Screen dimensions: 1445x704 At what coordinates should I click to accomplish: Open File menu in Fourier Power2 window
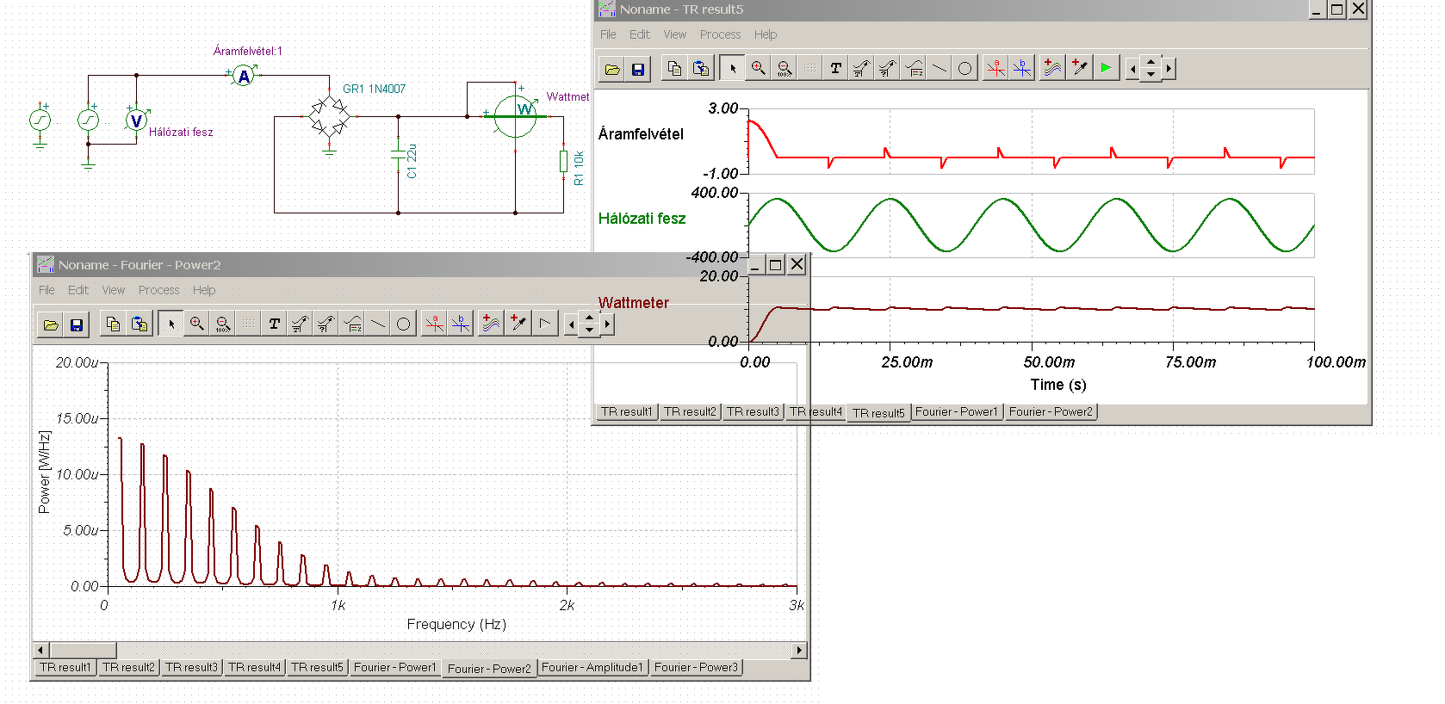[x=47, y=290]
